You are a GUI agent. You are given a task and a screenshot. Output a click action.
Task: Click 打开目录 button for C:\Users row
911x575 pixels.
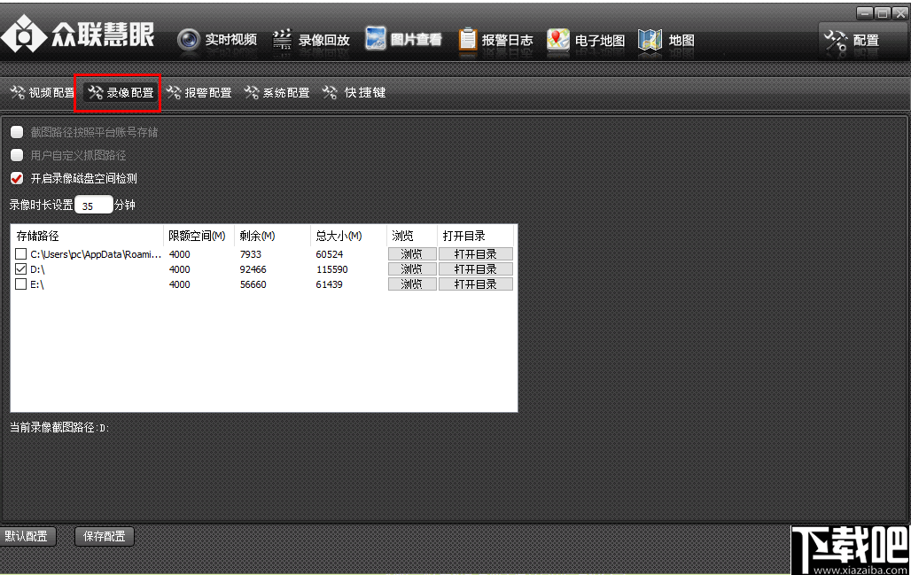click(475, 253)
